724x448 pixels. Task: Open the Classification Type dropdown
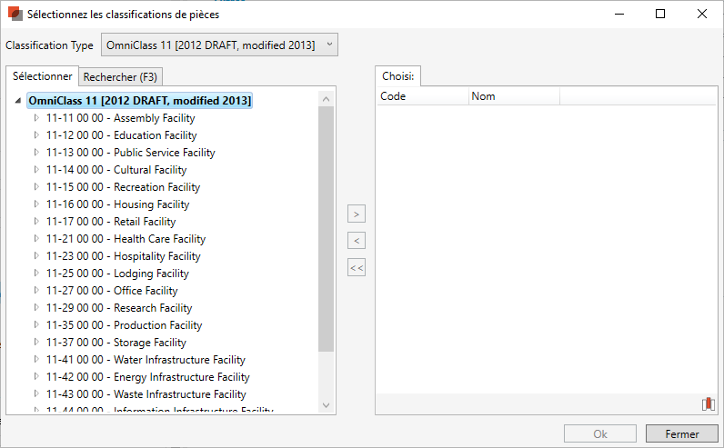click(218, 45)
